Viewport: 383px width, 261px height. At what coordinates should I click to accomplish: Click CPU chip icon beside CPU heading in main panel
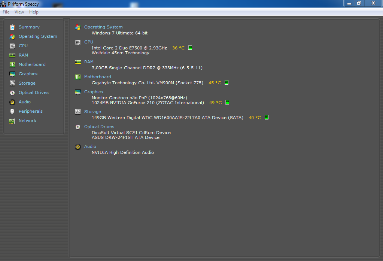pos(78,42)
